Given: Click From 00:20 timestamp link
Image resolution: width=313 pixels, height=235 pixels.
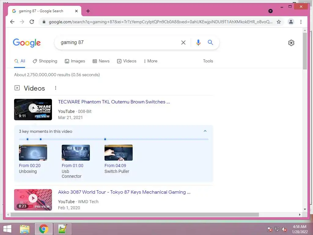Looking at the screenshot, I should point(30,166).
